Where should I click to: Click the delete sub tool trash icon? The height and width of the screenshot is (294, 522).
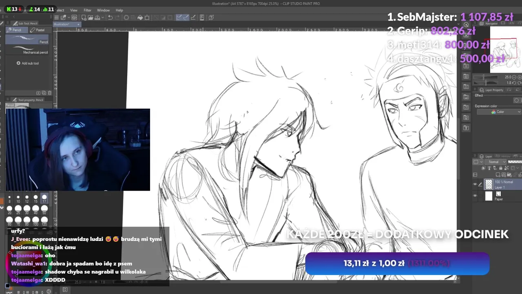coord(50,93)
